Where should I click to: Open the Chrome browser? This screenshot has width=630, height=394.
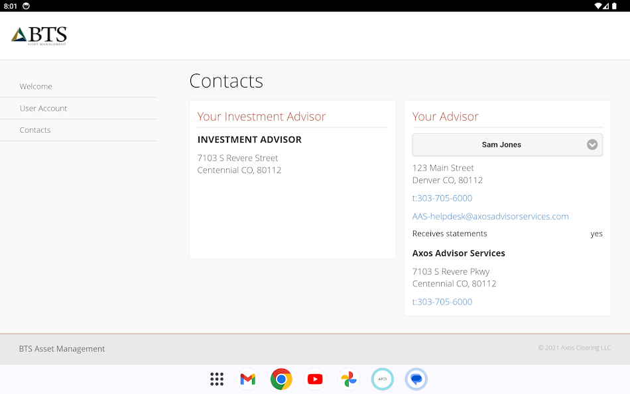tap(281, 379)
